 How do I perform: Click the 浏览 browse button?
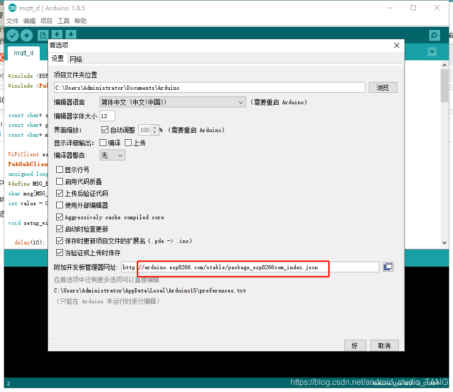click(x=383, y=88)
